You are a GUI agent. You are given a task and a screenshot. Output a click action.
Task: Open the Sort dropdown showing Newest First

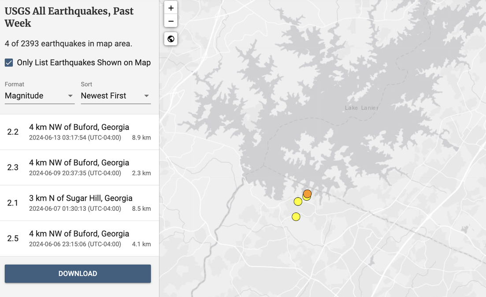[x=115, y=96]
